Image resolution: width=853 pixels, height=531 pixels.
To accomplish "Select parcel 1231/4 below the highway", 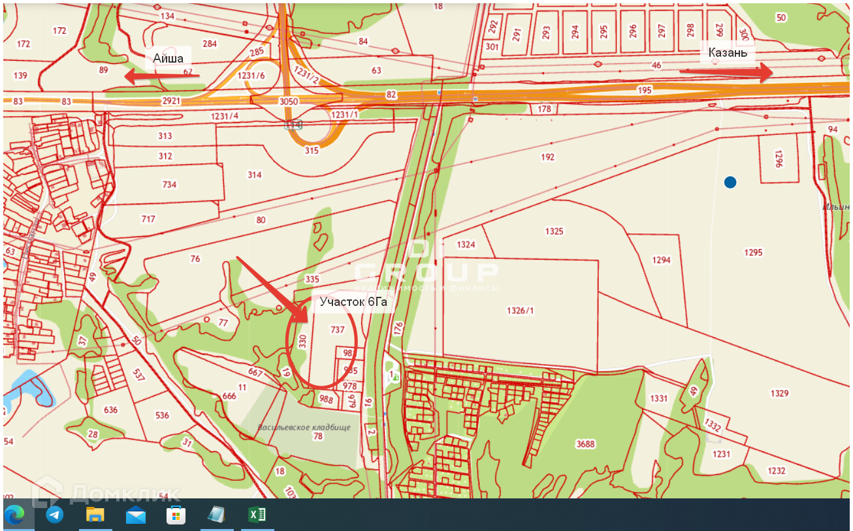I will pyautogui.click(x=225, y=116).
